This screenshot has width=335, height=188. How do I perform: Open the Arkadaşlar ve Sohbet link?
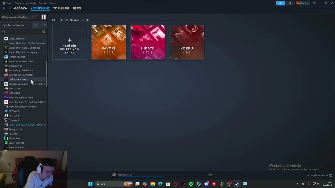(317, 175)
